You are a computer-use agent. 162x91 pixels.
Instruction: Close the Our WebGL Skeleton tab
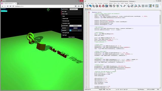tap(16, 4)
